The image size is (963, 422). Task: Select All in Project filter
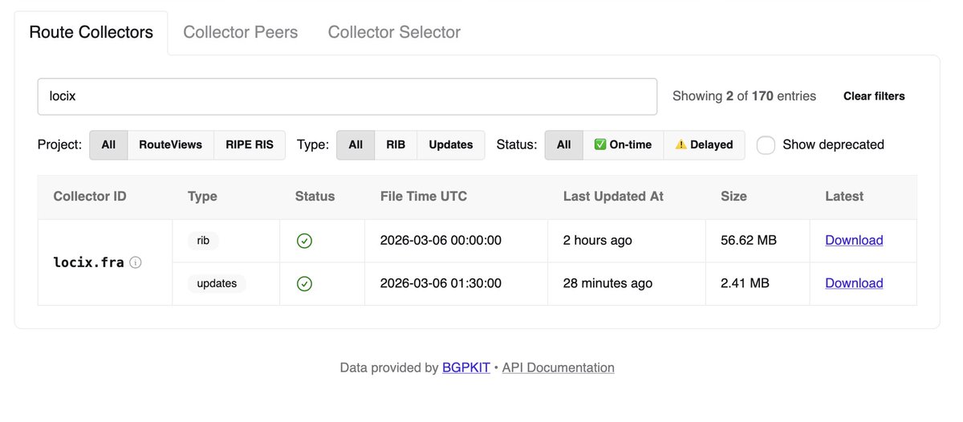click(108, 145)
